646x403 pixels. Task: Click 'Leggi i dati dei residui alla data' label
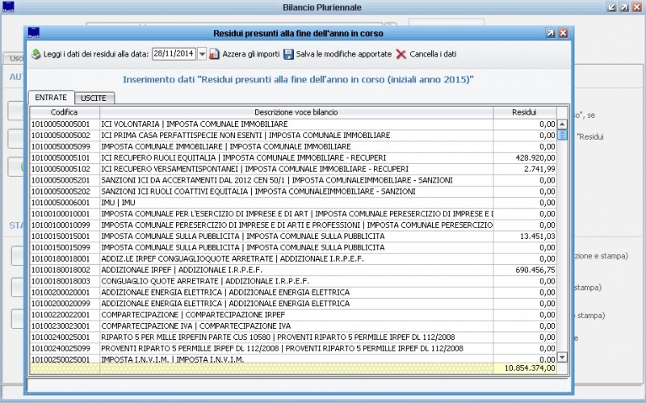pyautogui.click(x=95, y=54)
